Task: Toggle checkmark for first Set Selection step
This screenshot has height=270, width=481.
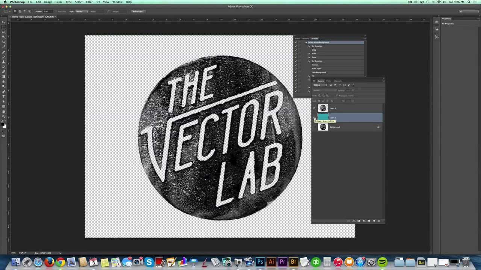Action: click(x=296, y=46)
